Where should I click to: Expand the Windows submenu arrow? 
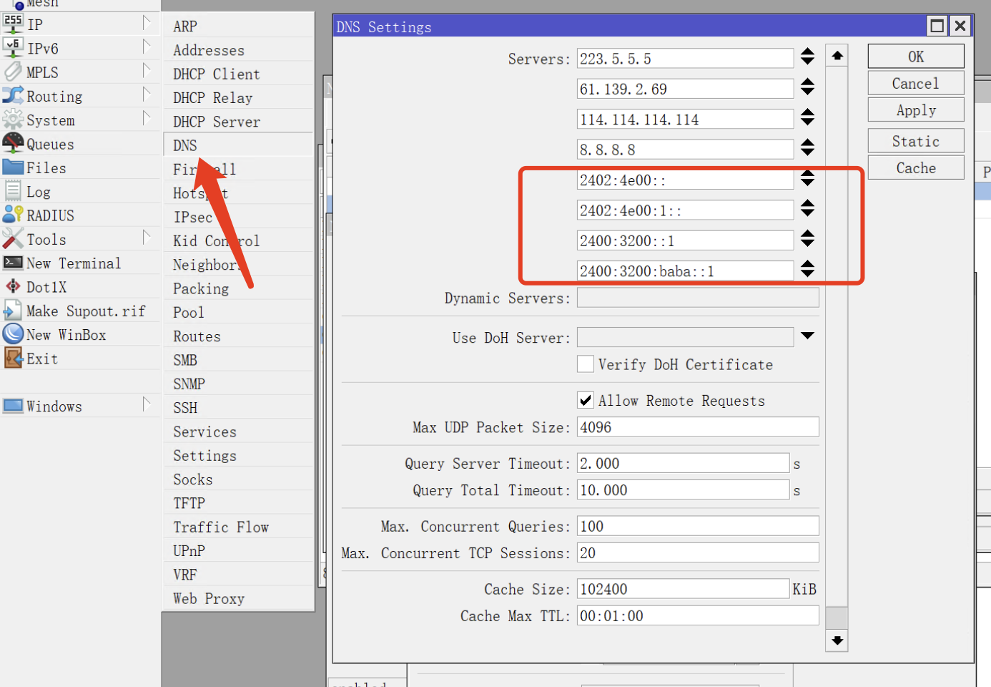click(x=146, y=405)
